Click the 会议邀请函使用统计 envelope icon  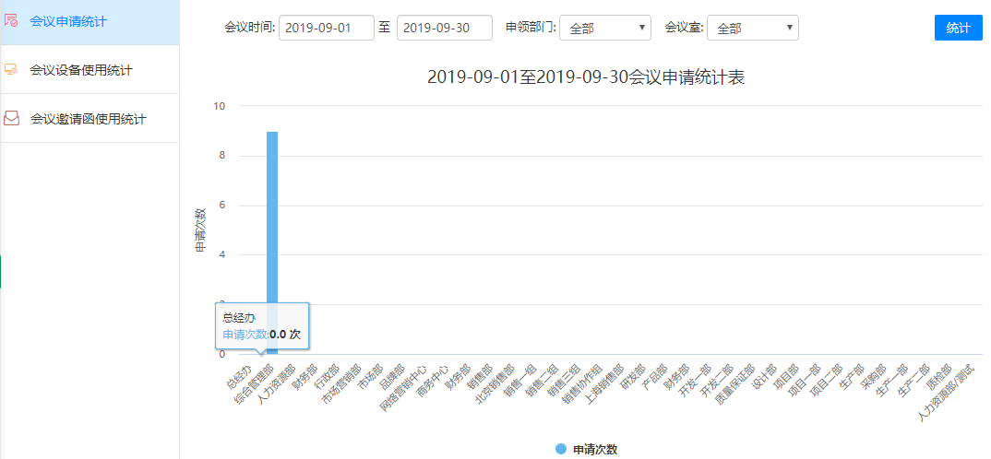(x=12, y=119)
